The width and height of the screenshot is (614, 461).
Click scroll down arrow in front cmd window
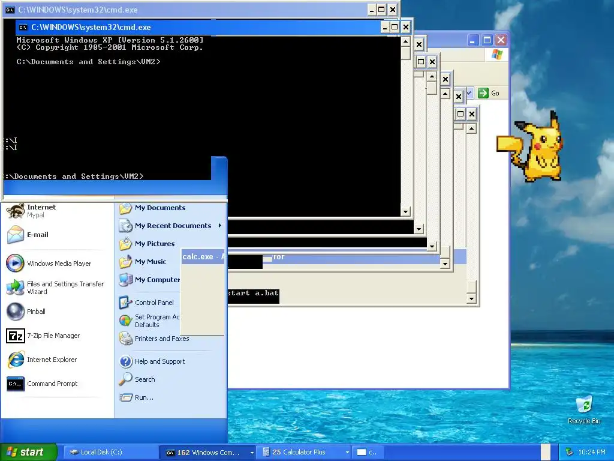point(406,212)
